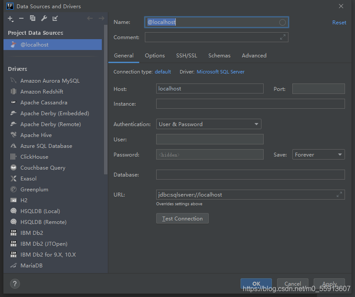Click the Test Connection button
355x297 pixels.
pos(182,218)
